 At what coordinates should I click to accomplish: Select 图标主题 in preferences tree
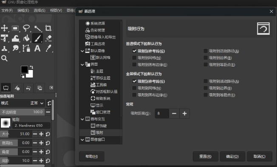point(103,78)
